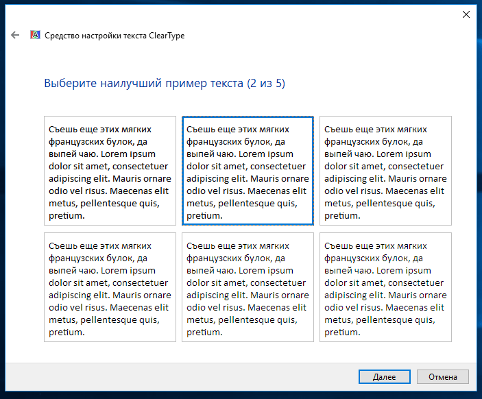The width and height of the screenshot is (482, 399).
Task: Select the top-right text sample
Action: [385, 171]
